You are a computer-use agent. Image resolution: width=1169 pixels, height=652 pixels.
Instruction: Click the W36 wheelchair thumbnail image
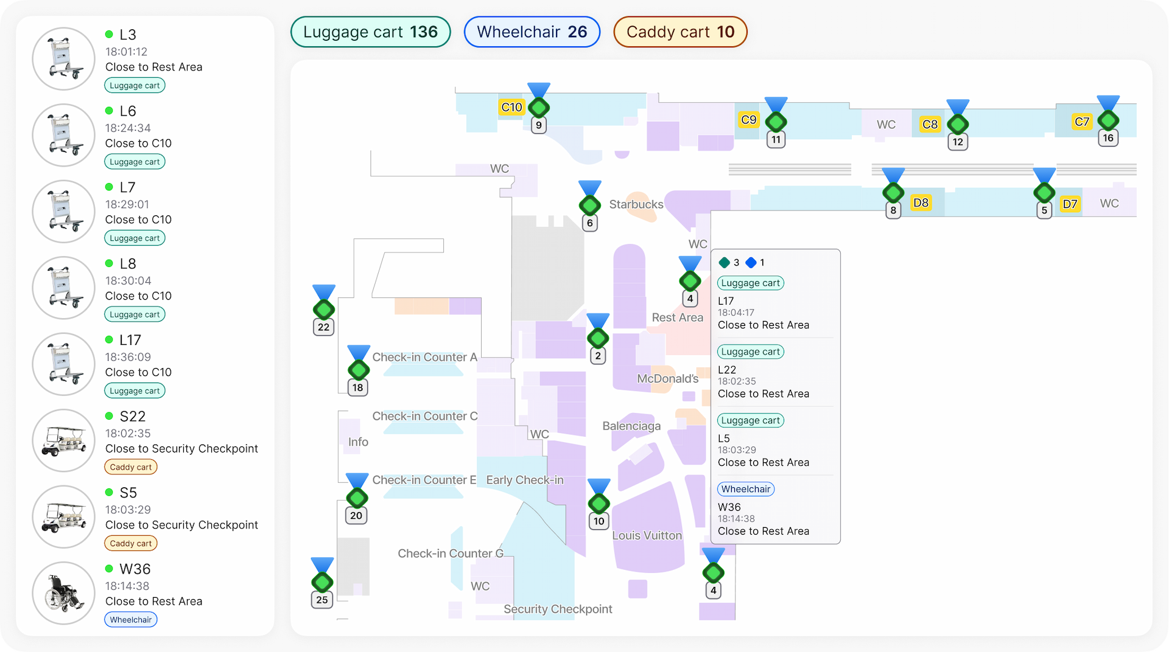64,593
